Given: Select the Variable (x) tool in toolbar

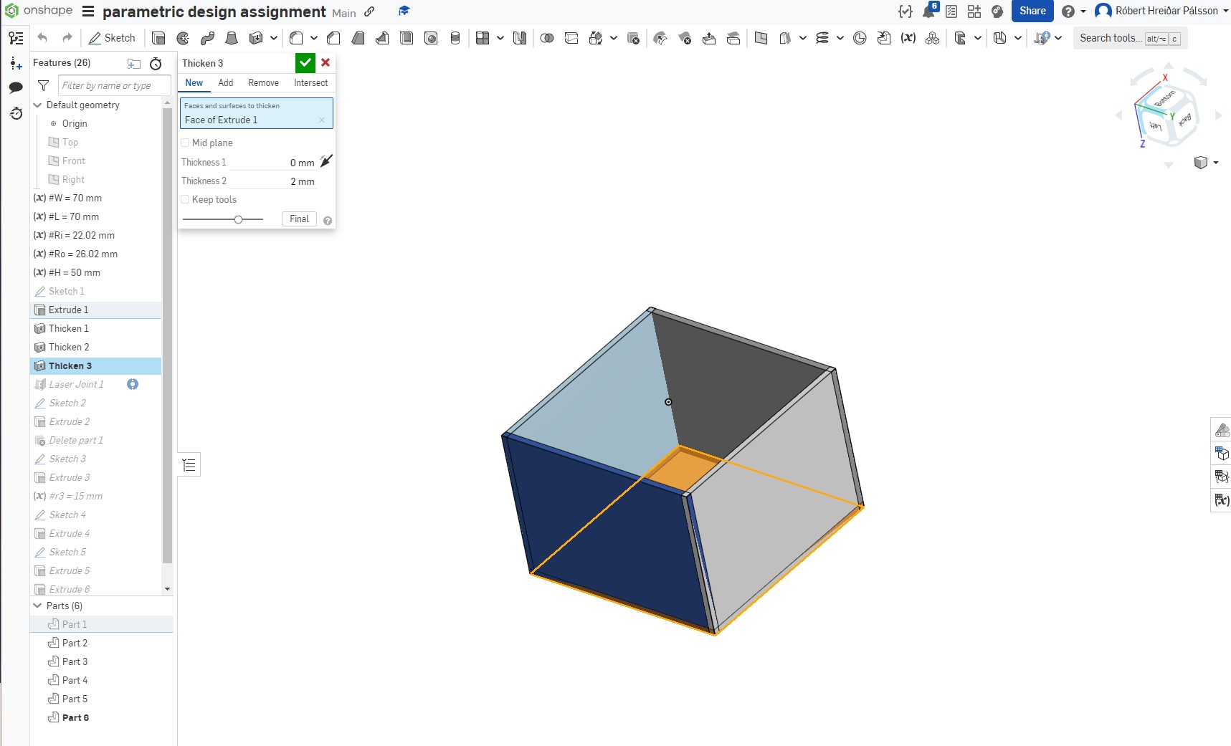Looking at the screenshot, I should click(x=908, y=38).
